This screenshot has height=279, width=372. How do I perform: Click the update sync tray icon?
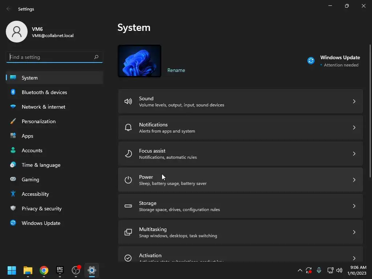point(309,270)
